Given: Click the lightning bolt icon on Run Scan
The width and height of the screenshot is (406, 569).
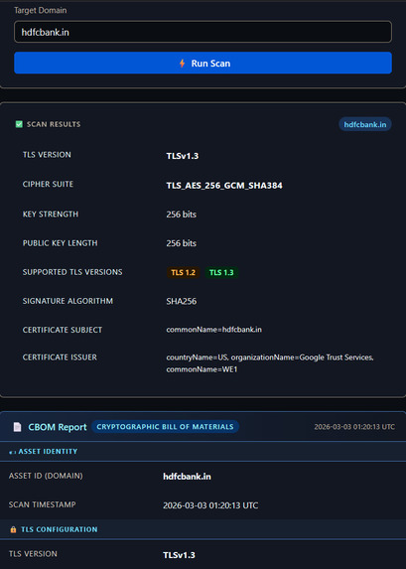Looking at the screenshot, I should 182,64.
